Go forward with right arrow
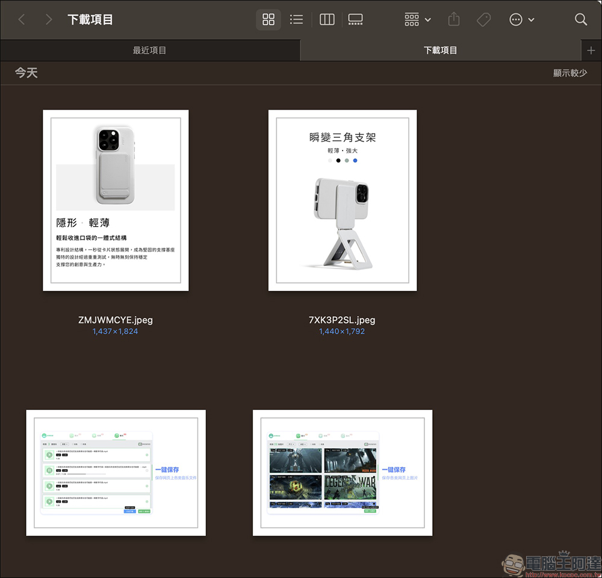602x578 pixels. [x=48, y=19]
